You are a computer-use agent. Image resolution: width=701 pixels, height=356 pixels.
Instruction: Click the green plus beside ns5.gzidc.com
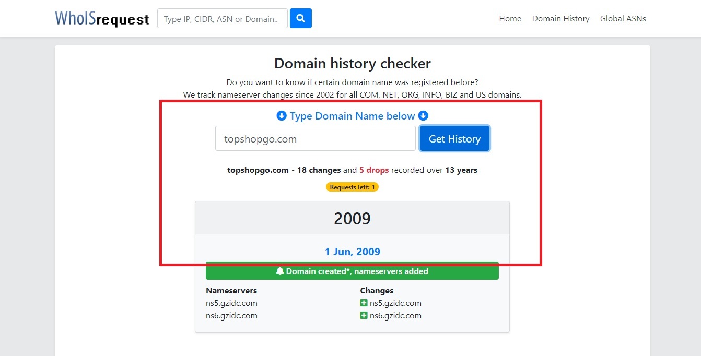364,303
